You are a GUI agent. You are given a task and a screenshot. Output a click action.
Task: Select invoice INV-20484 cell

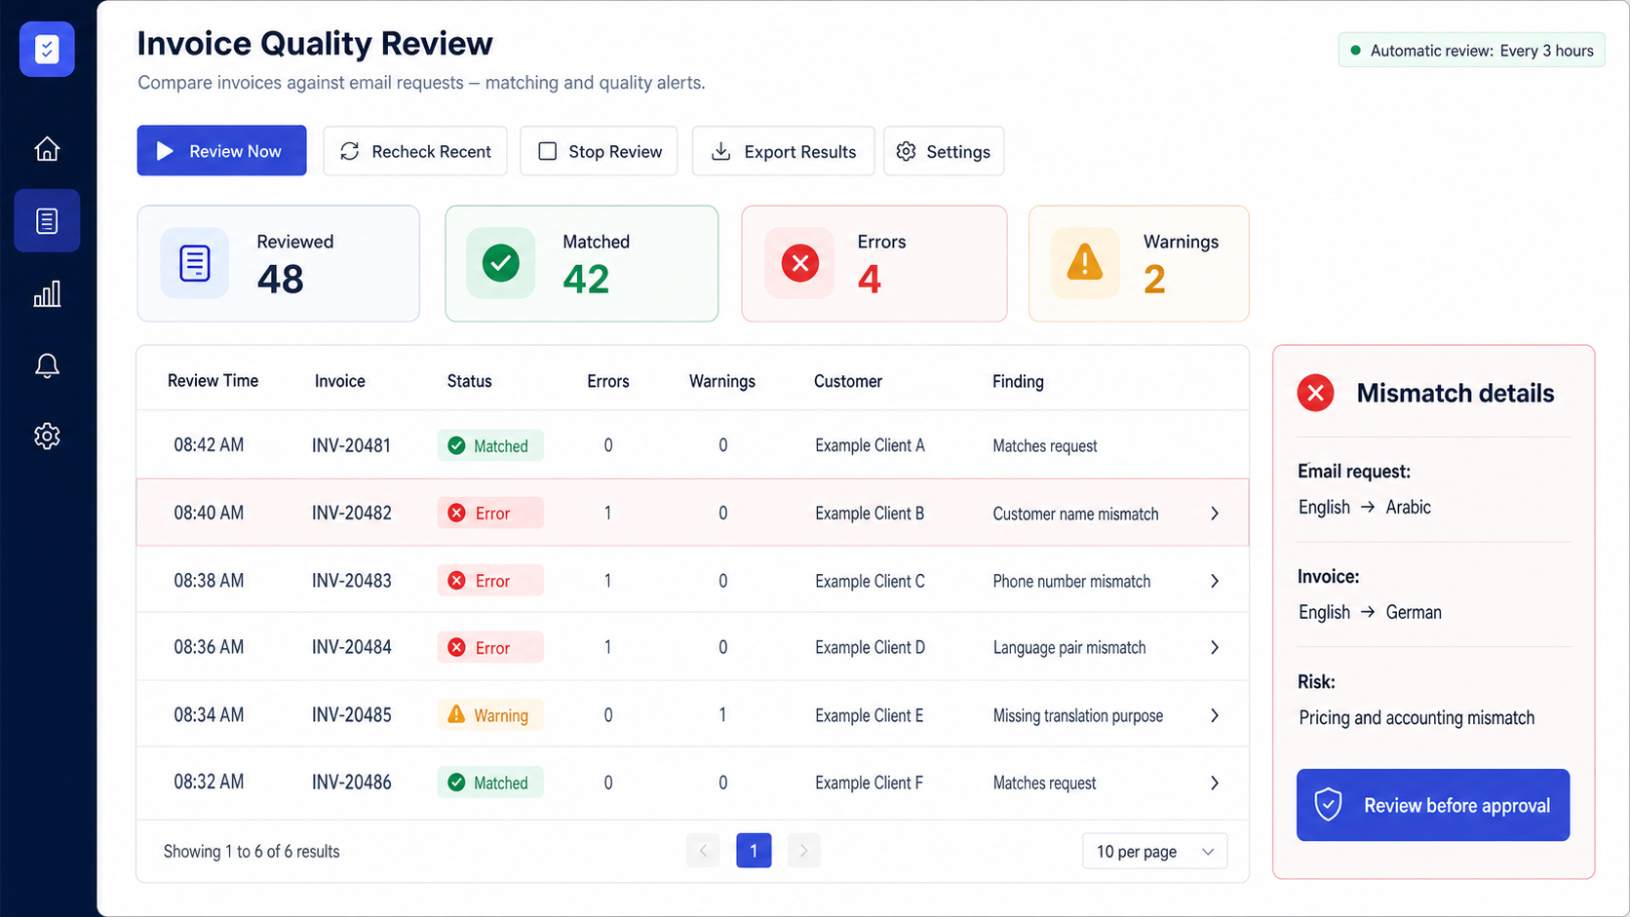point(351,647)
